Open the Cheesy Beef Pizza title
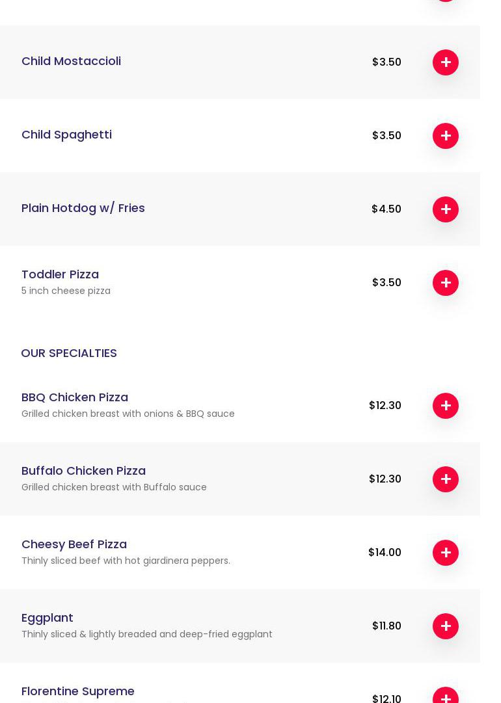Viewport: 501px width, 703px height. click(74, 544)
